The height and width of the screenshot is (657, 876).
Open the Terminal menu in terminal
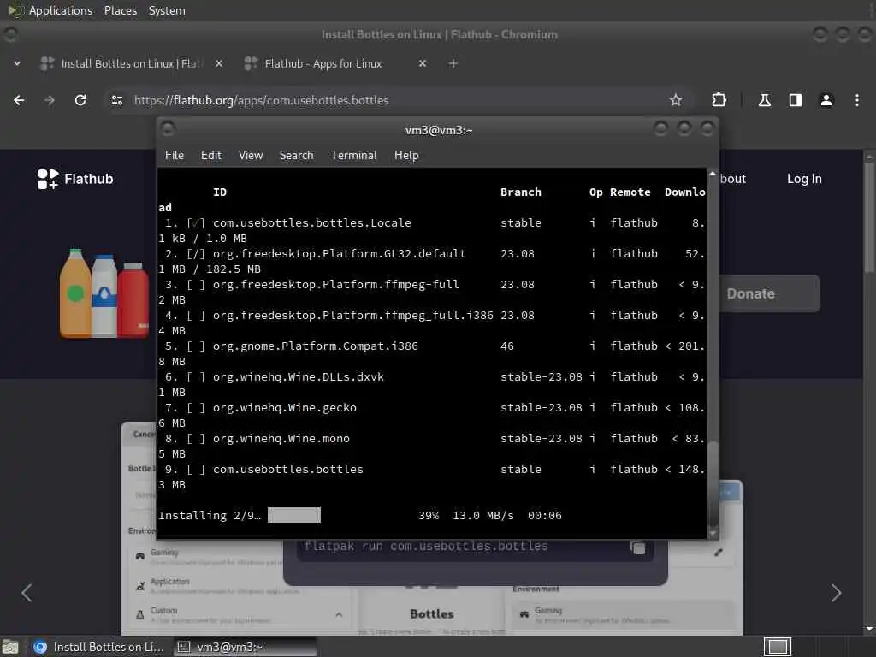coord(353,156)
